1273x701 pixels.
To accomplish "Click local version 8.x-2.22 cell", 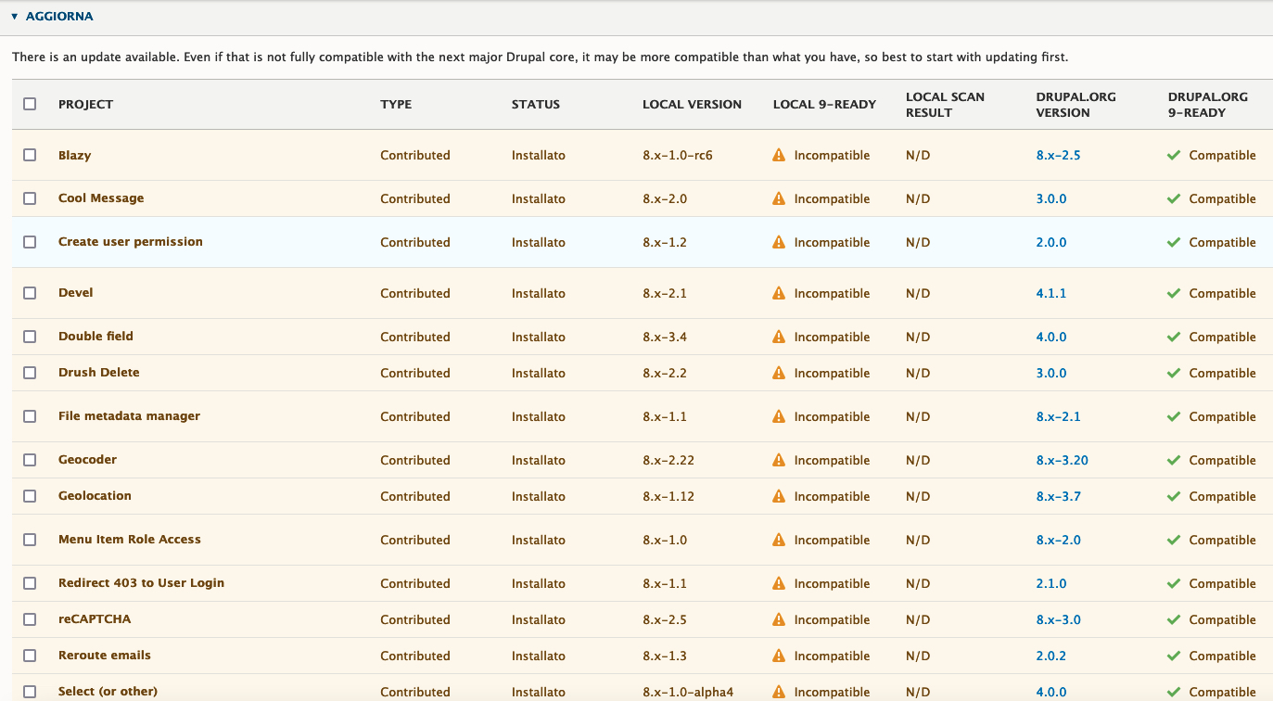I will point(668,460).
